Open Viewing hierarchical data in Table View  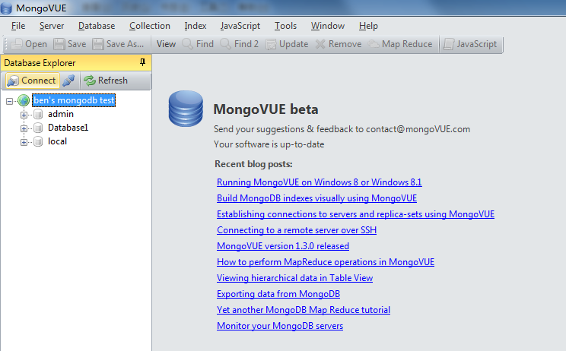(294, 278)
